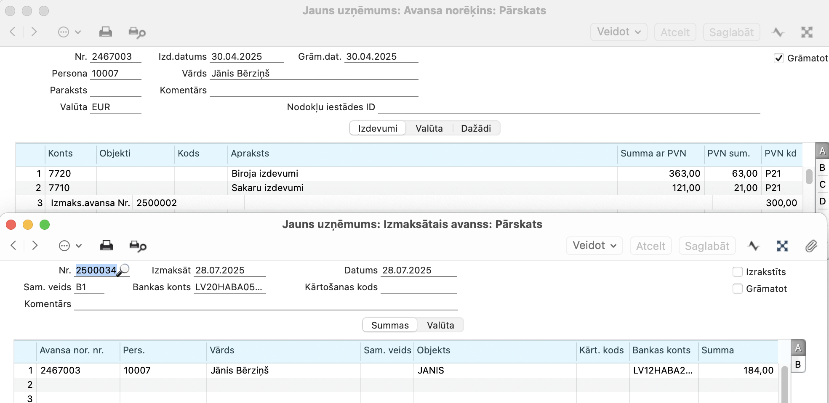Click the expand window icon in Avansa norēķins window
The height and width of the screenshot is (403, 829).
[x=807, y=32]
